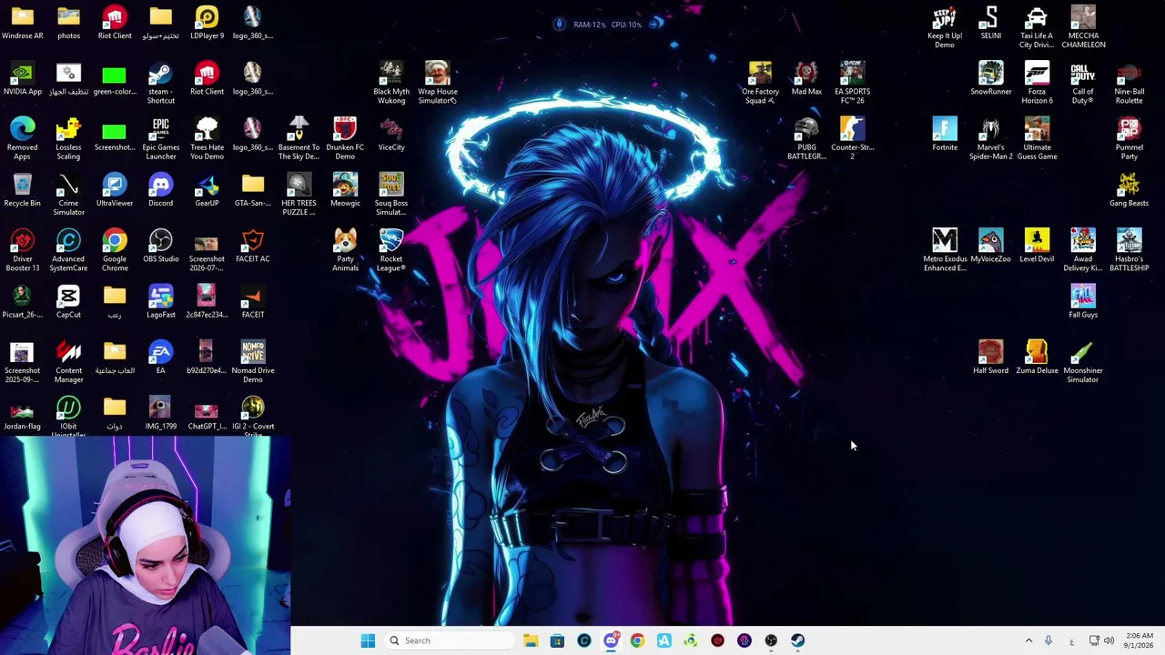Image resolution: width=1165 pixels, height=655 pixels.
Task: Select the FACEIT AC desktop icon
Action: (253, 247)
